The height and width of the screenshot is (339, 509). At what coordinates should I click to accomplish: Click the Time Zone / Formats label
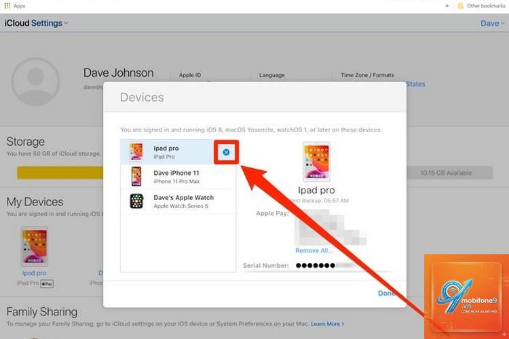pyautogui.click(x=367, y=75)
